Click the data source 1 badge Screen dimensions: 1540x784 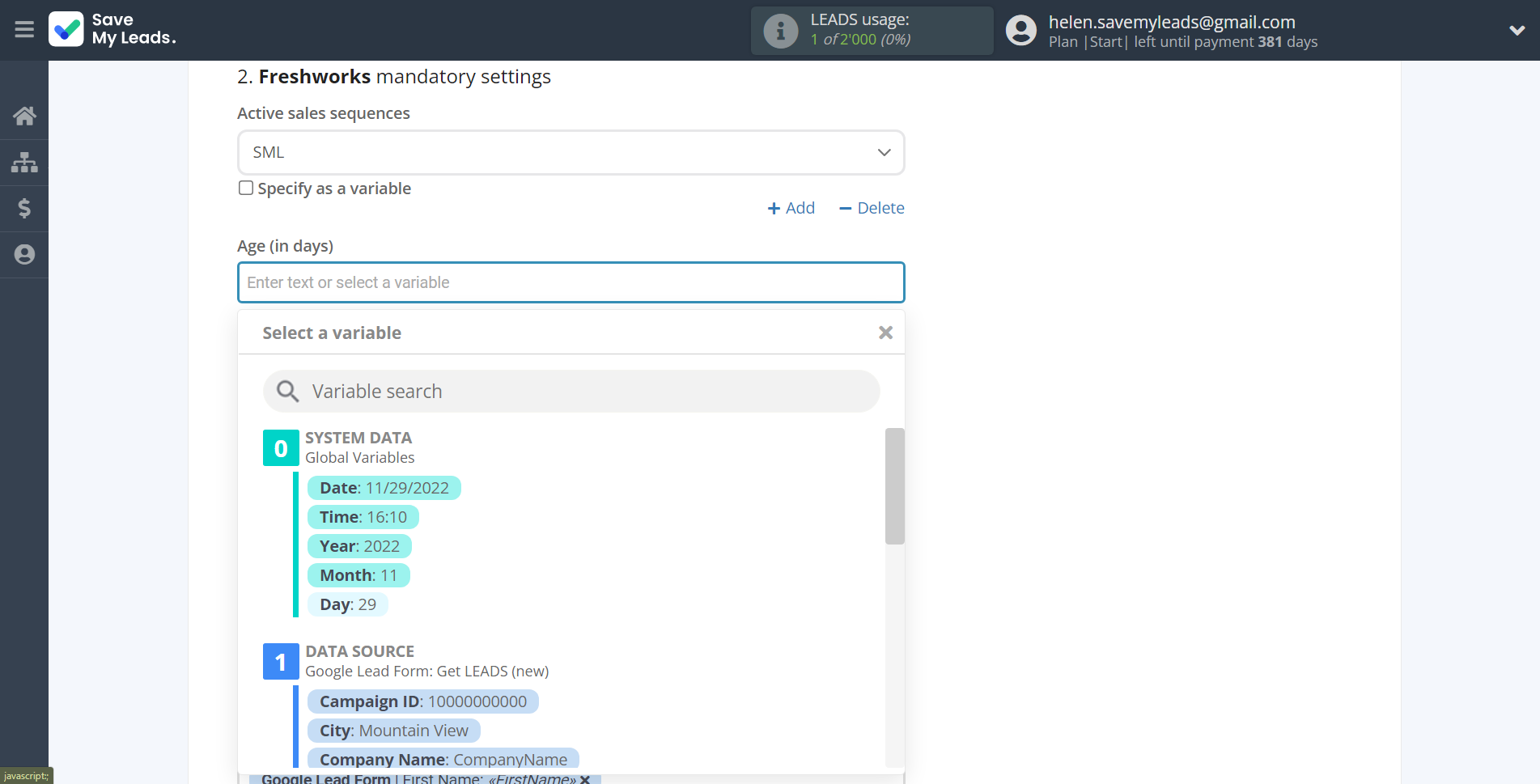(x=281, y=662)
